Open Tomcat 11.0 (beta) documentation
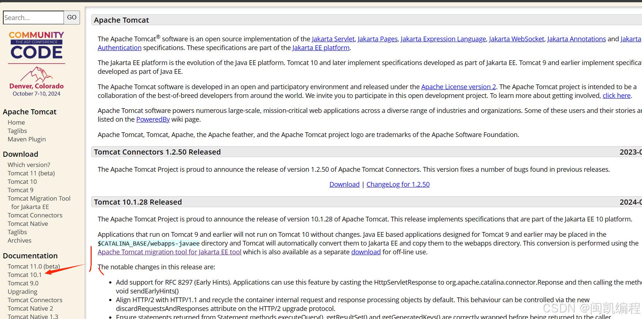 (34, 266)
